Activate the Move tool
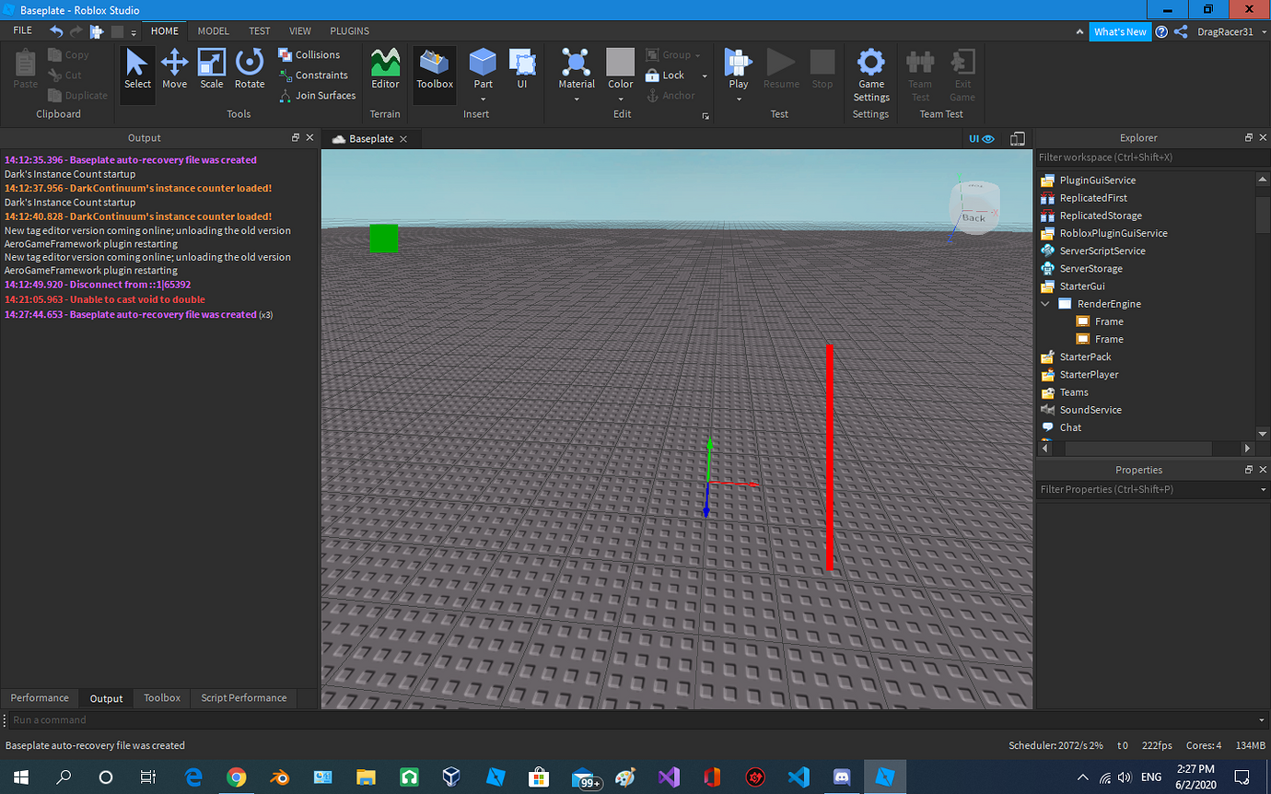The image size is (1271, 794). (x=174, y=70)
